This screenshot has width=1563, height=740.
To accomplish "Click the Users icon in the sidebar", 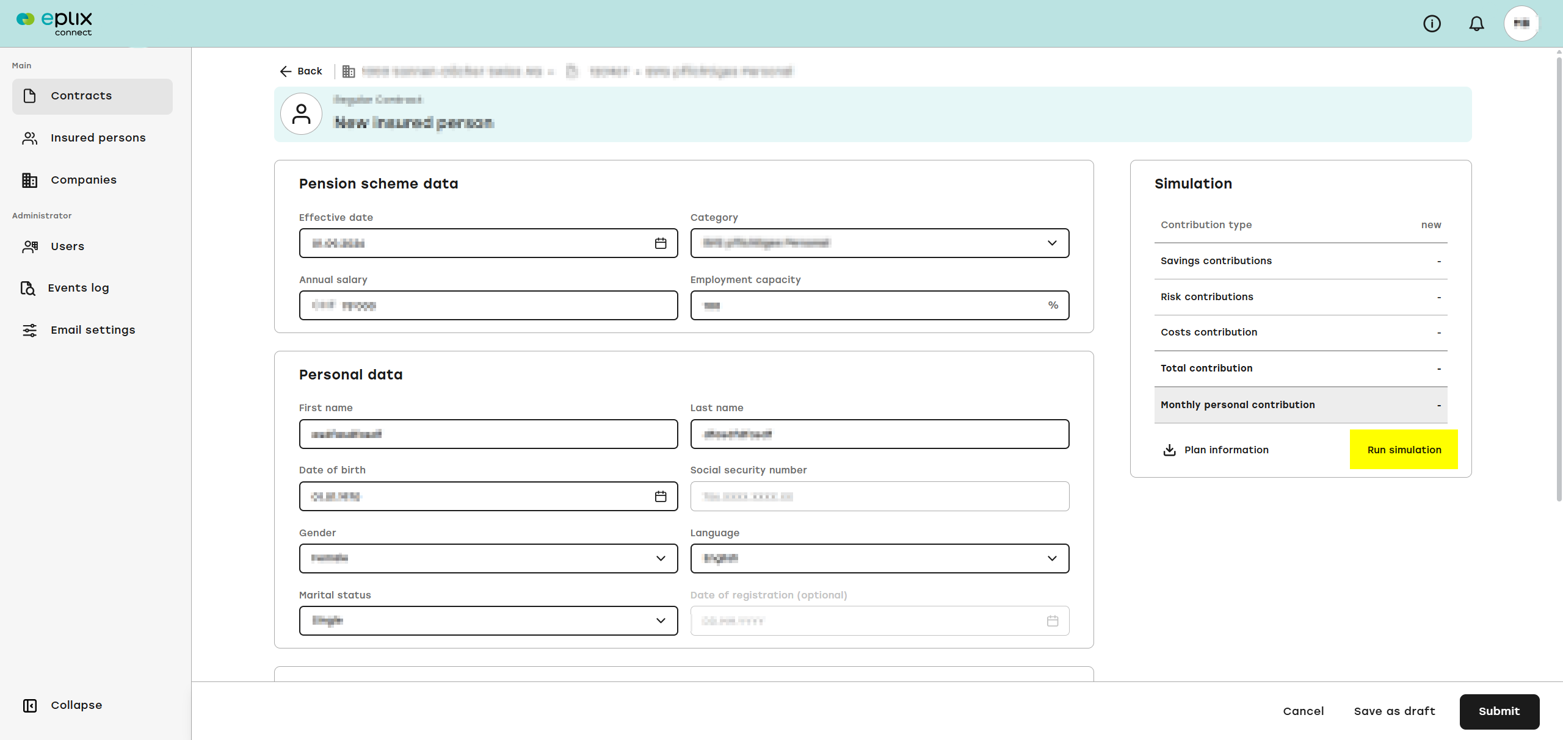I will [x=30, y=246].
